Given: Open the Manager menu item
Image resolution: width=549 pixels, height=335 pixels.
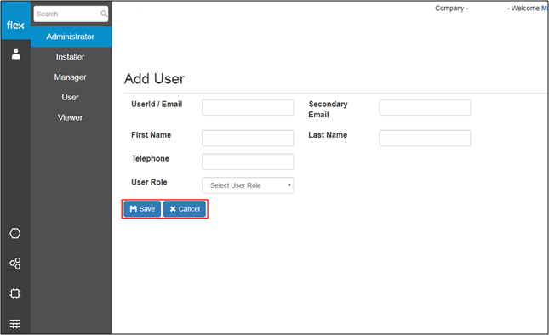Looking at the screenshot, I should (71, 77).
